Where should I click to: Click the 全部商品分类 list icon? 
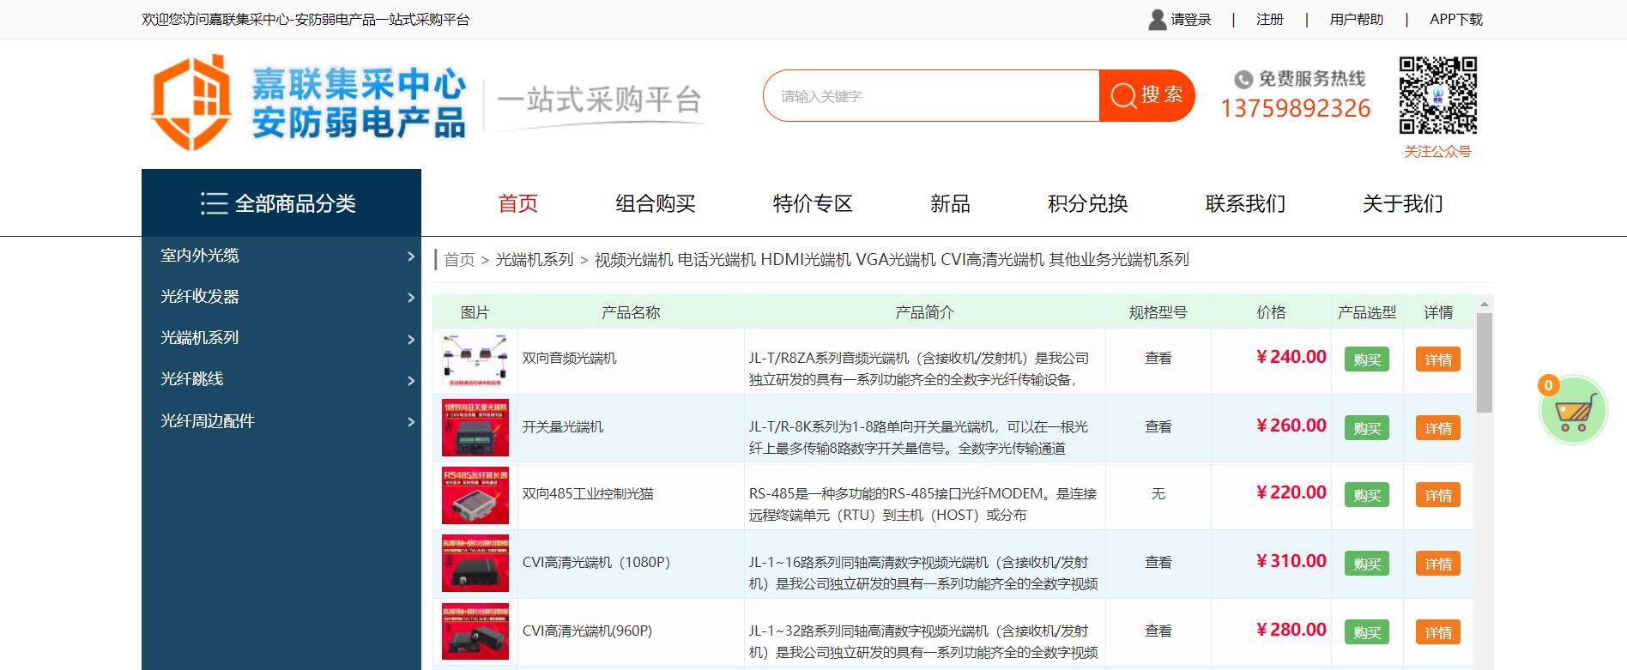[214, 203]
